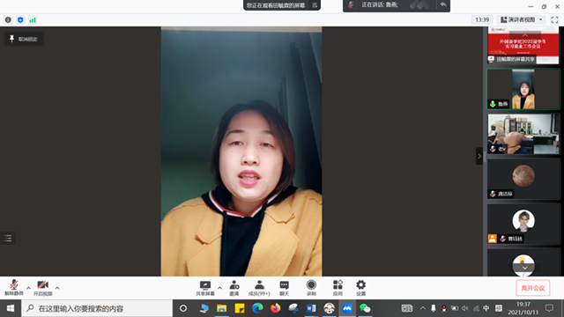Click the Windows taskbar search field
Viewport: 564px width, 317px height.
97,308
